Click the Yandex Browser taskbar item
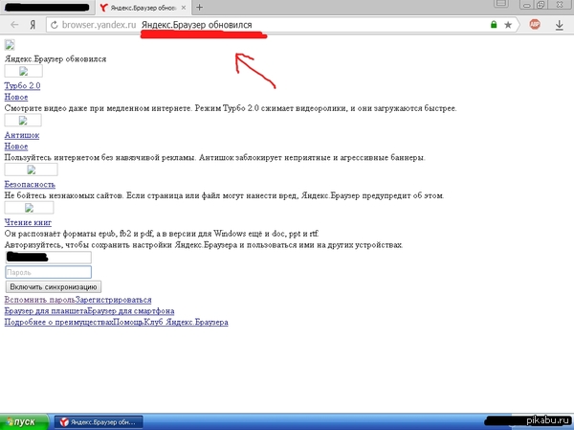 (99, 421)
